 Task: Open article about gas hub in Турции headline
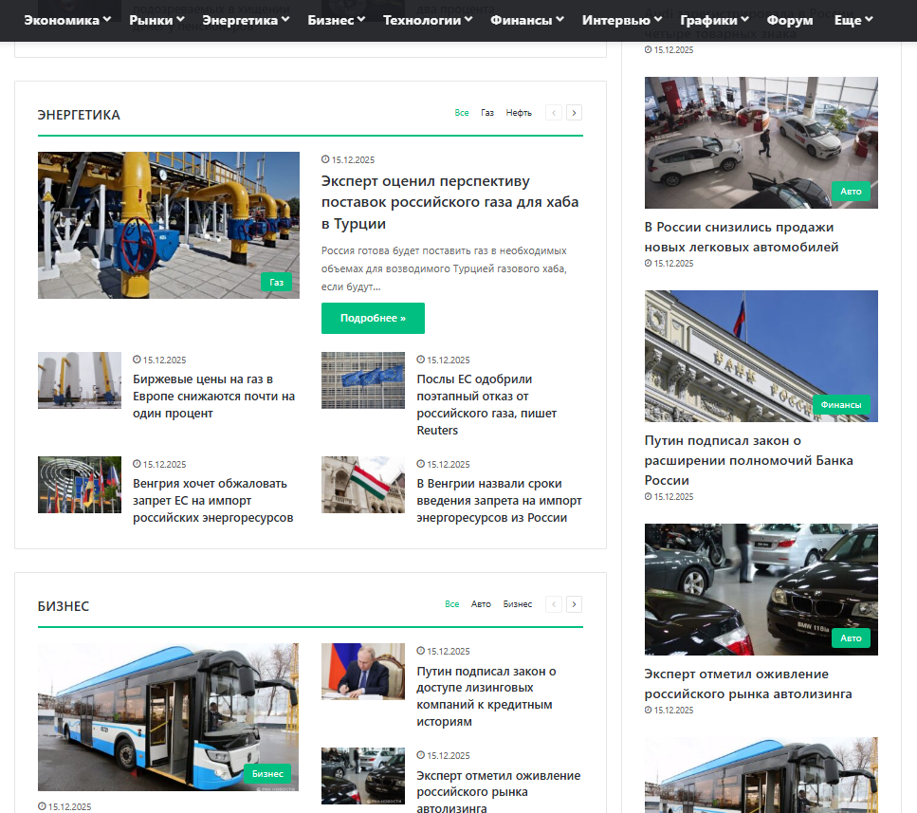(449, 202)
